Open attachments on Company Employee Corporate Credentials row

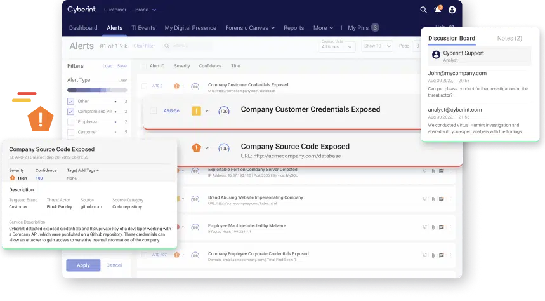click(433, 255)
